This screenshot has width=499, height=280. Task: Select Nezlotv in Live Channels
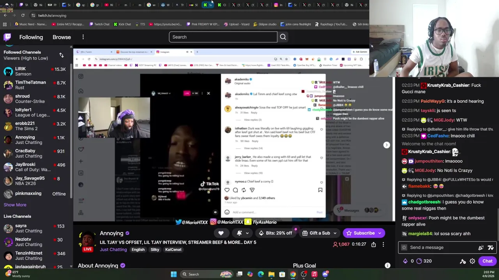tap(35, 242)
